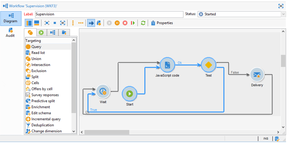This screenshot has width=290, height=145.
Task: Select the JavaScript code activity node
Action: coord(167,65)
